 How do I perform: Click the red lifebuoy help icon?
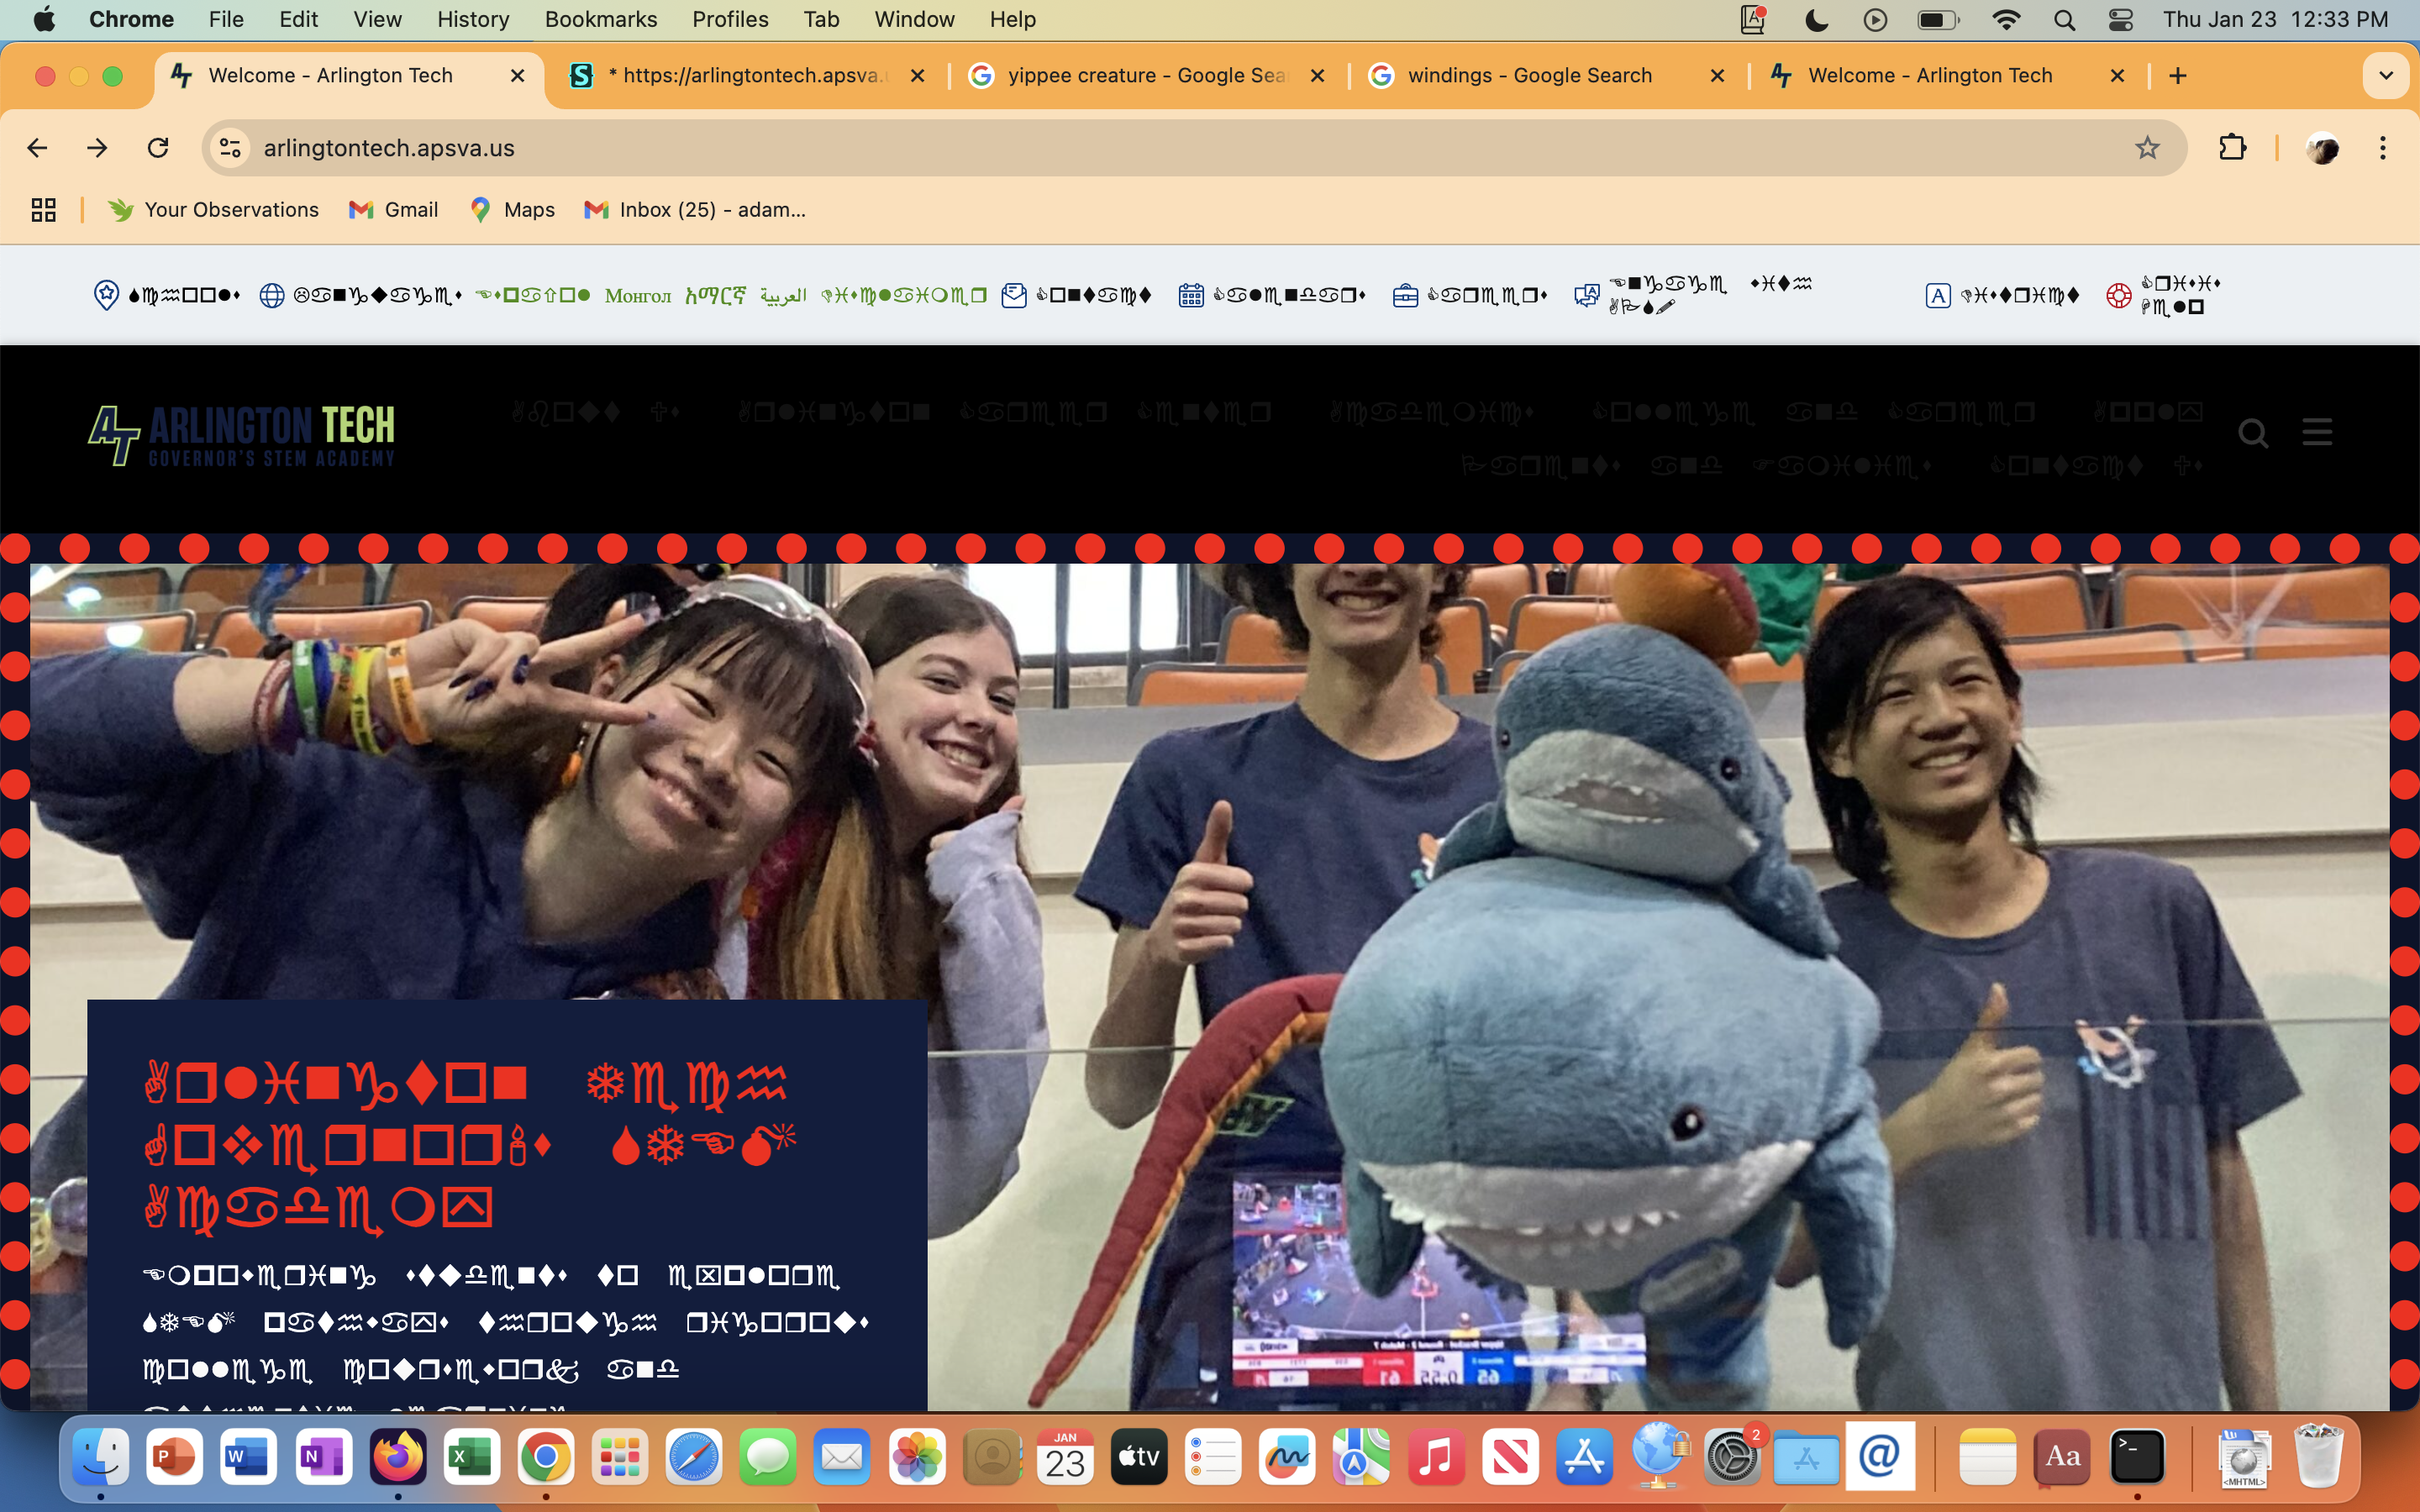[x=2118, y=295]
